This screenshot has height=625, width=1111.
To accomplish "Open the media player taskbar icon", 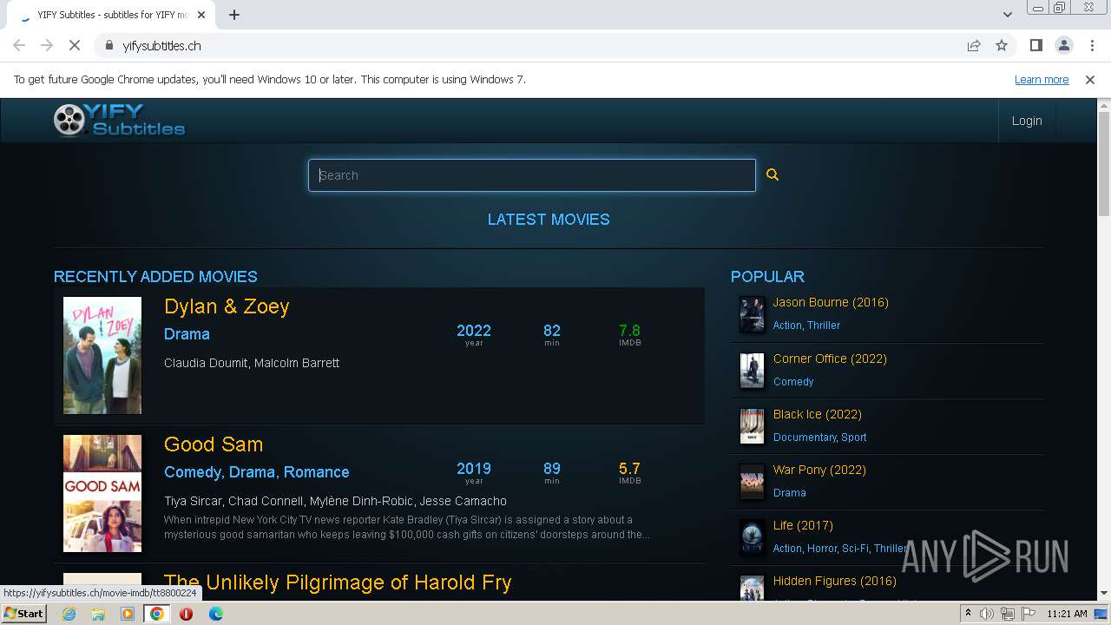I will click(x=128, y=614).
